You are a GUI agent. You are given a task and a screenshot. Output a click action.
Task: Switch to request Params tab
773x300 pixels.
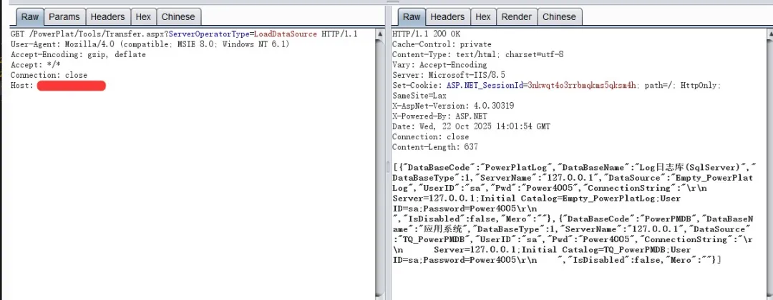pos(64,16)
